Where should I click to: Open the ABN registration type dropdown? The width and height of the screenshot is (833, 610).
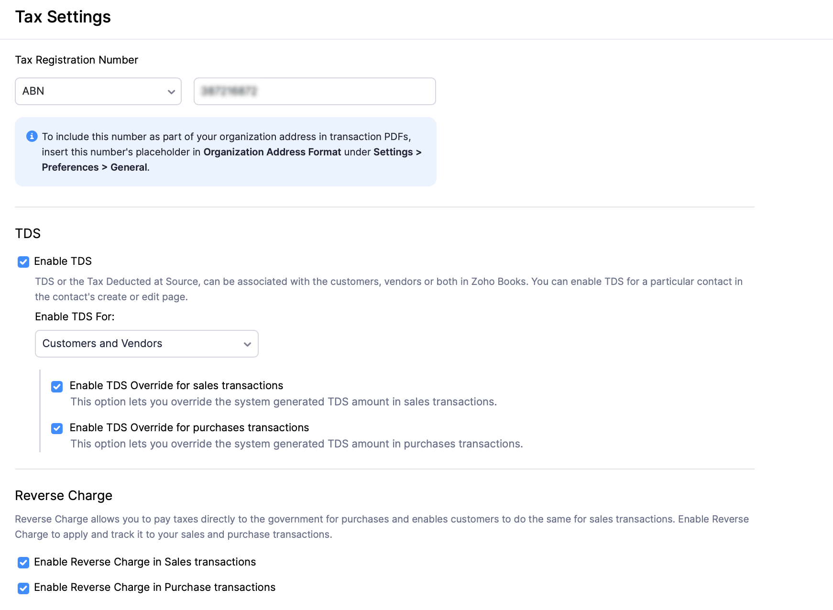pyautogui.click(x=98, y=91)
